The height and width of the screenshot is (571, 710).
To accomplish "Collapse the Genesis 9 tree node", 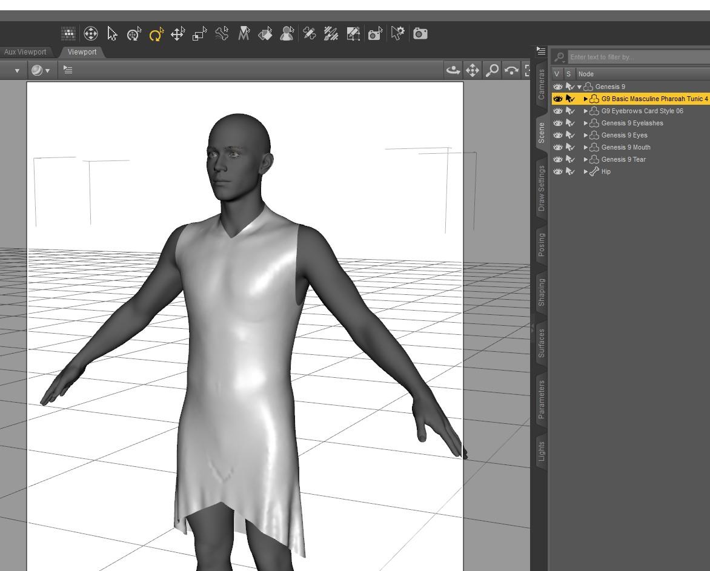I will (x=579, y=87).
